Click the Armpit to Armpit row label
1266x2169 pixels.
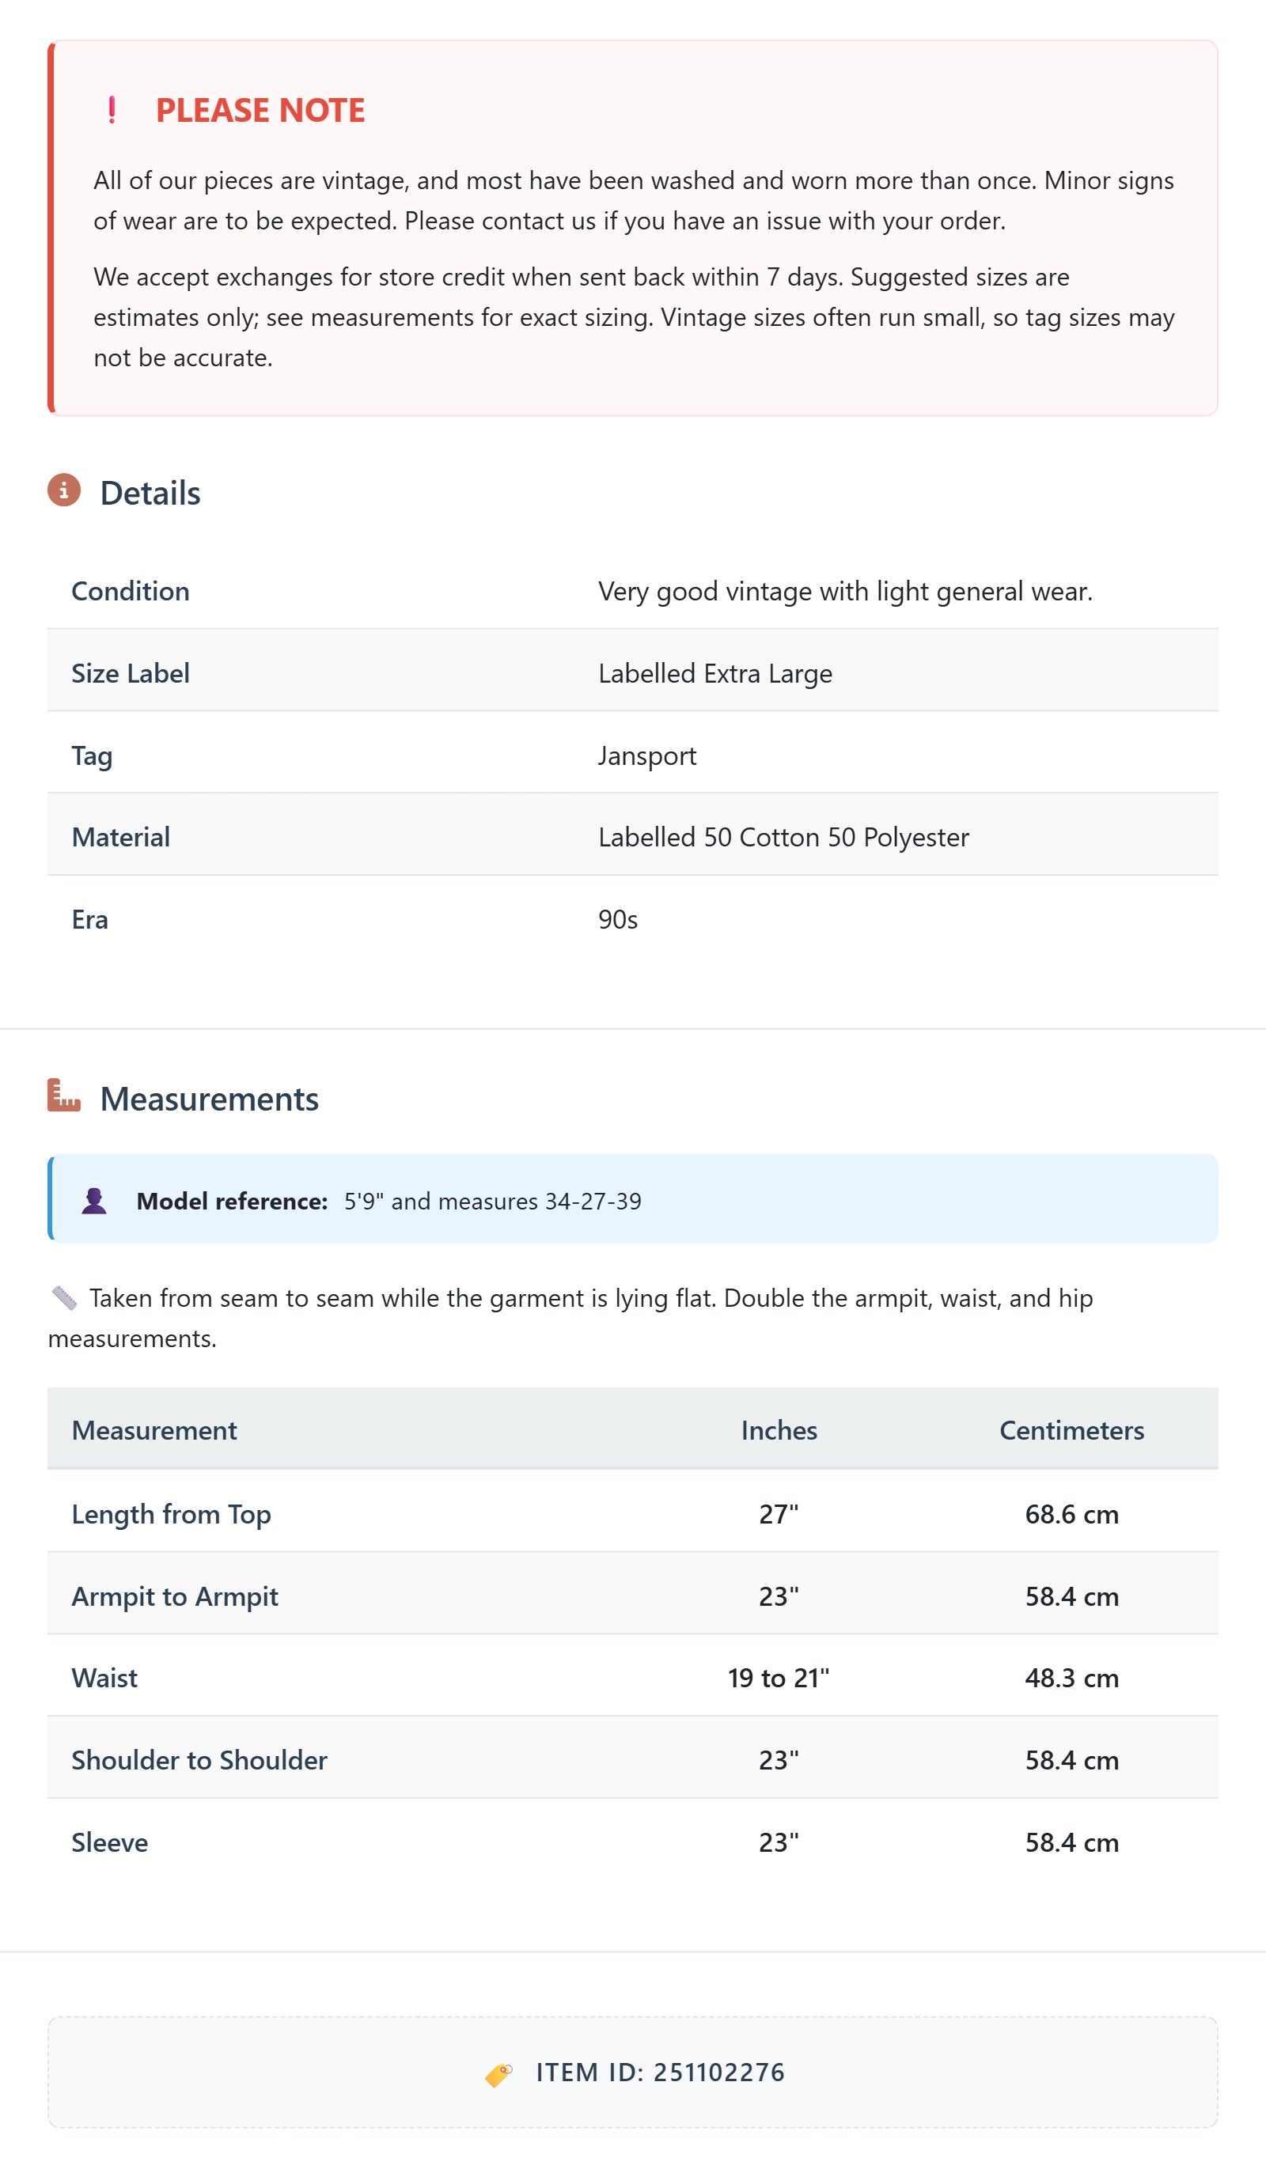coord(175,1596)
